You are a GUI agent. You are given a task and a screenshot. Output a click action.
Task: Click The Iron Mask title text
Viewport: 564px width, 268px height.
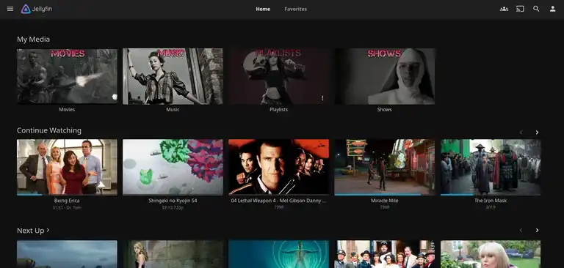pyautogui.click(x=491, y=201)
